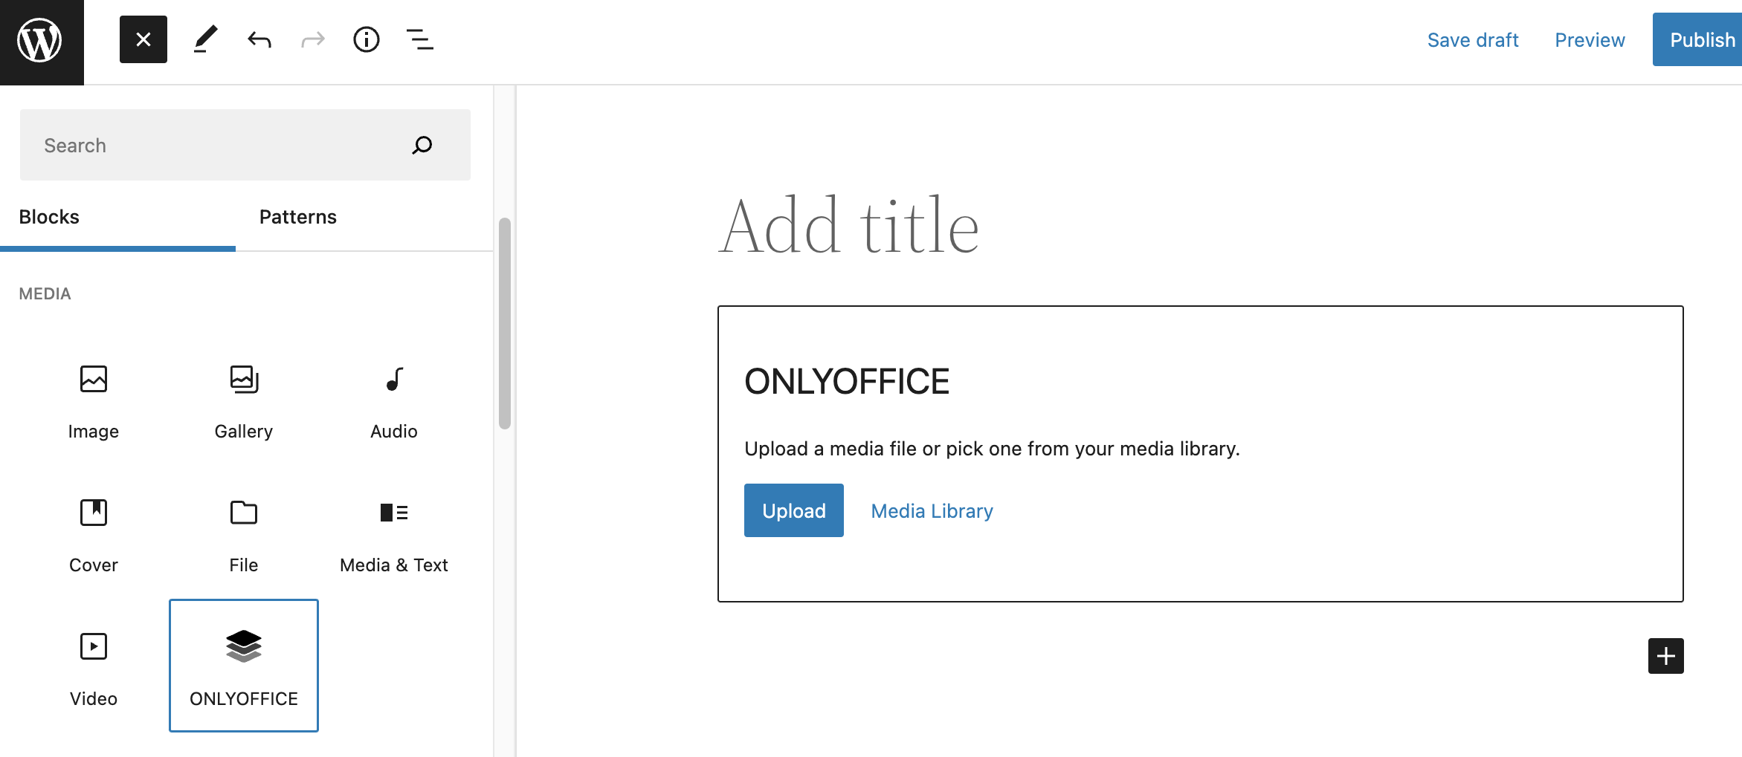Open the document overview list view
Image resolution: width=1742 pixels, height=757 pixels.
pos(419,39)
